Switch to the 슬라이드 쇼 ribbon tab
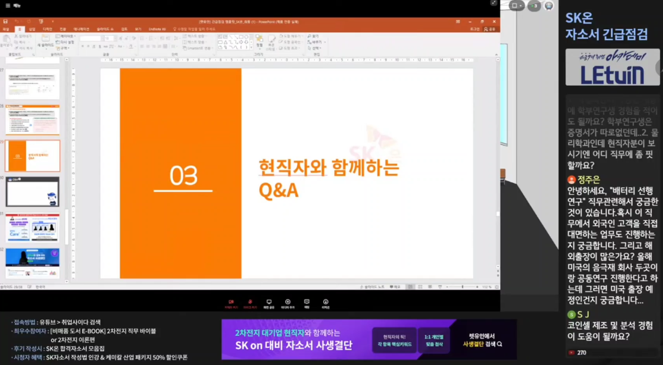 pos(105,29)
